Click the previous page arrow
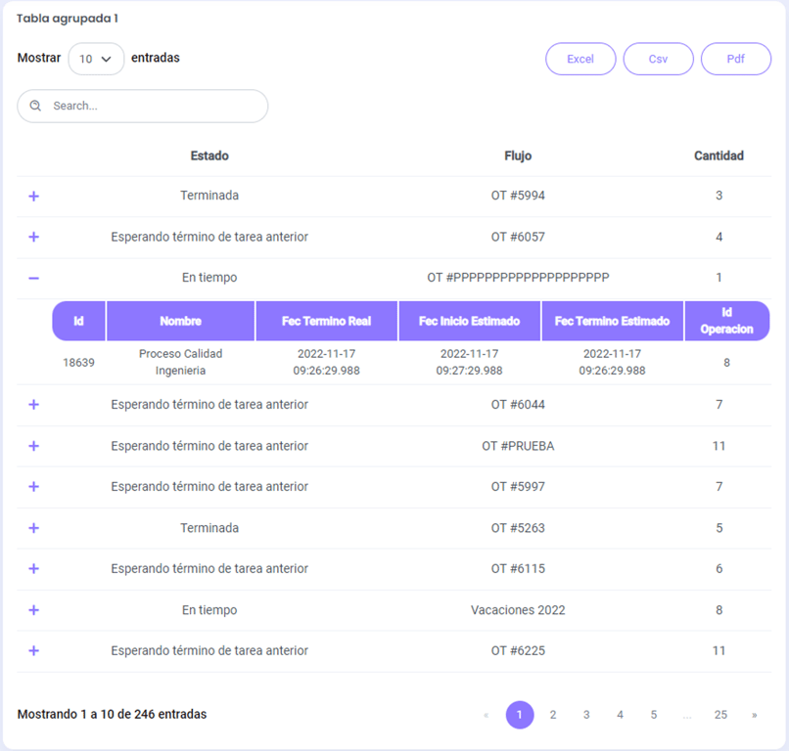The height and width of the screenshot is (751, 789). (x=487, y=715)
